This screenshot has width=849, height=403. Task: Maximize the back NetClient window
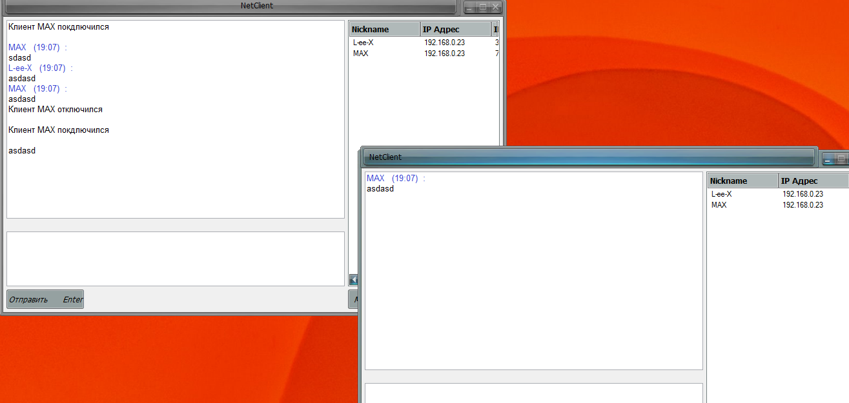tap(483, 7)
